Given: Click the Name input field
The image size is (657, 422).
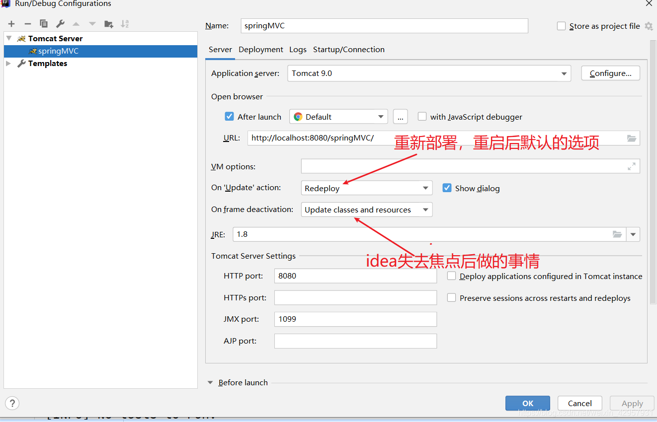Looking at the screenshot, I should 384,26.
